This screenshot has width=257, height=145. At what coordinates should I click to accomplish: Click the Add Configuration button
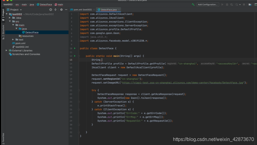click(208, 4)
